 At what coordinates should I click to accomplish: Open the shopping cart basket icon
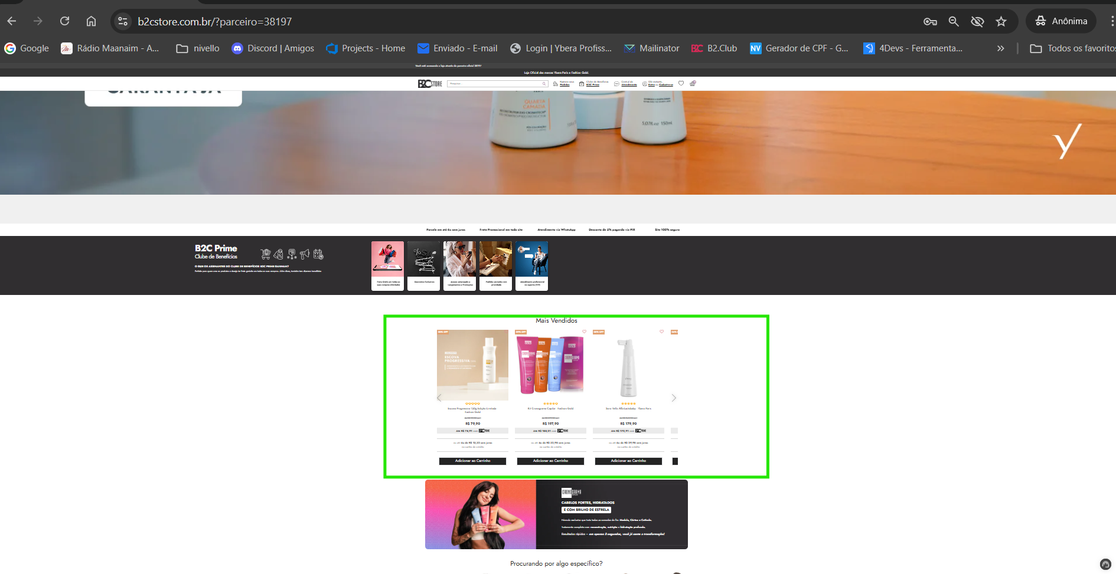click(x=693, y=83)
